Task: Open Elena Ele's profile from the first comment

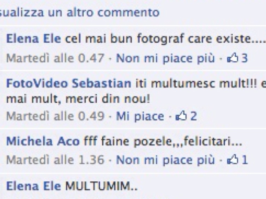Action: 34,39
